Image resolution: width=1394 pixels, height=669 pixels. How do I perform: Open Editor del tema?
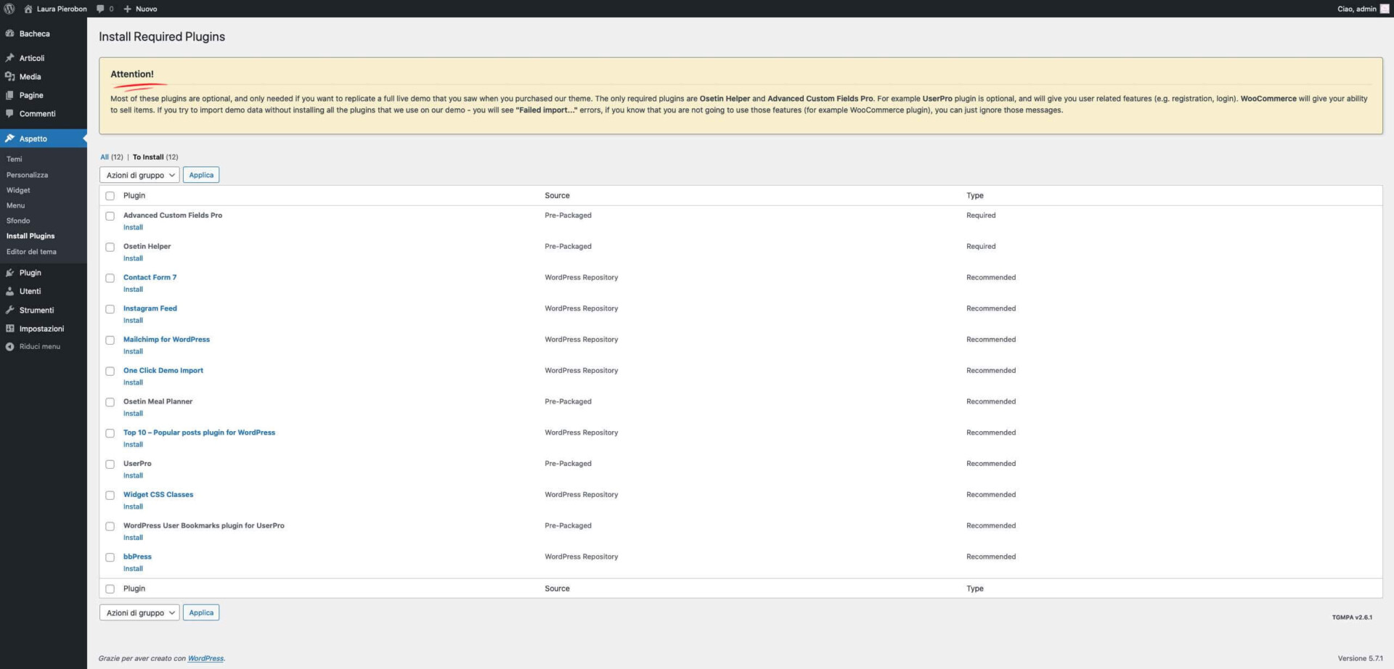coord(31,252)
